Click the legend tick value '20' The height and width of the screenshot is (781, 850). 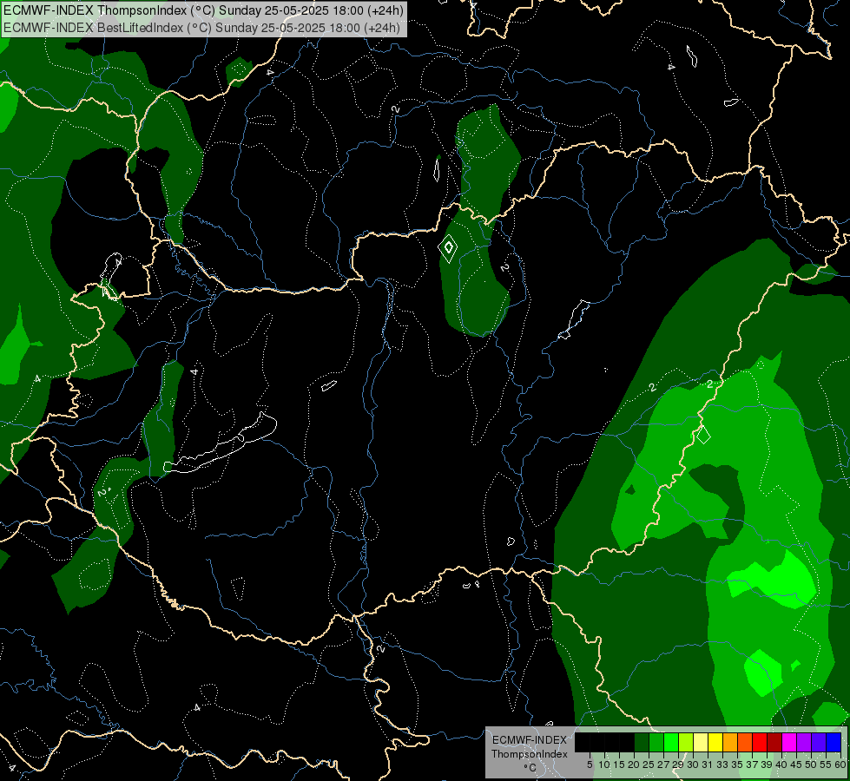pos(635,765)
